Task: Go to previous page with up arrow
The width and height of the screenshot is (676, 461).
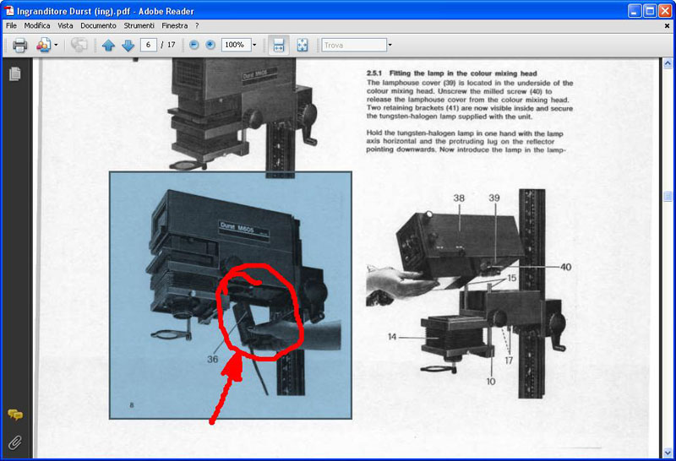Action: point(108,45)
